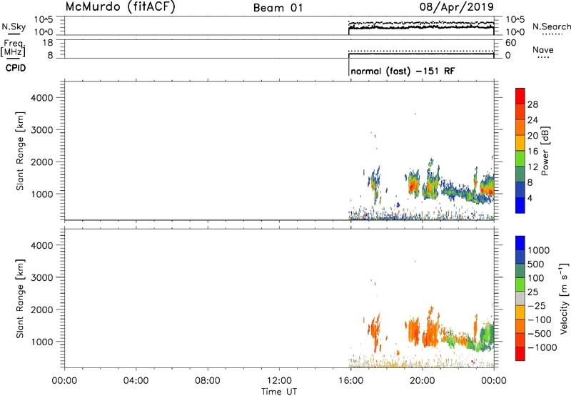Click the 60 Nave tick label

click(x=510, y=43)
